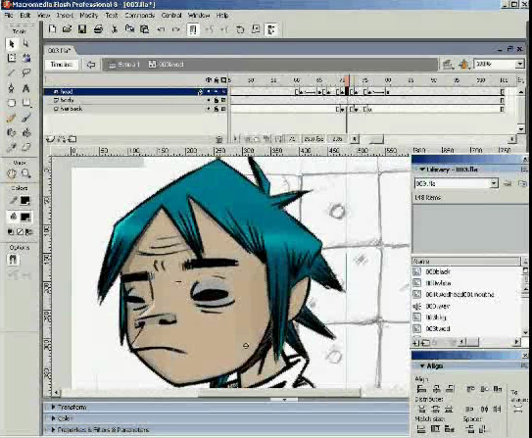This screenshot has width=532, height=438.
Task: Click the Print toolbar icon
Action: [98, 29]
